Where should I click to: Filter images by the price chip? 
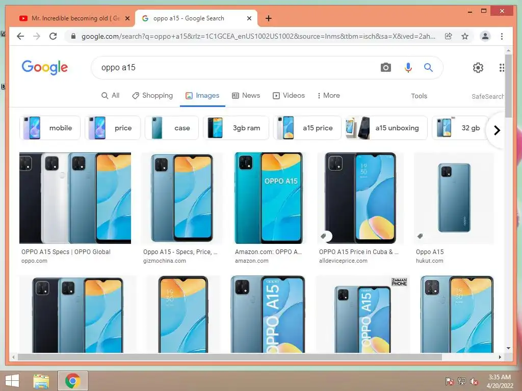pyautogui.click(x=113, y=128)
